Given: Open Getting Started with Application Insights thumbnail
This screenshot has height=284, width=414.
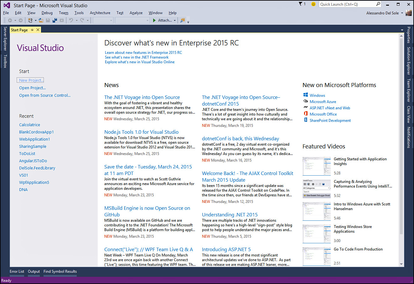Looking at the screenshot, I should coord(317,166).
